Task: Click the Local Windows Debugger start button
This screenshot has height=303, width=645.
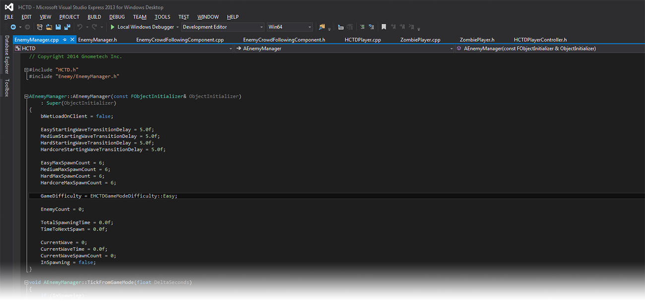Action: 142,27
